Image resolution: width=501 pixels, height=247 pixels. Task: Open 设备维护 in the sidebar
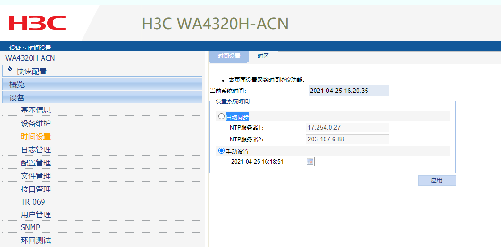36,123
